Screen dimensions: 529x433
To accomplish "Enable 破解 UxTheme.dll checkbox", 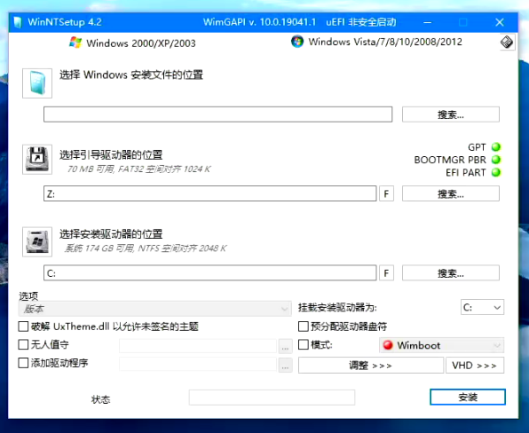I will pos(23,327).
